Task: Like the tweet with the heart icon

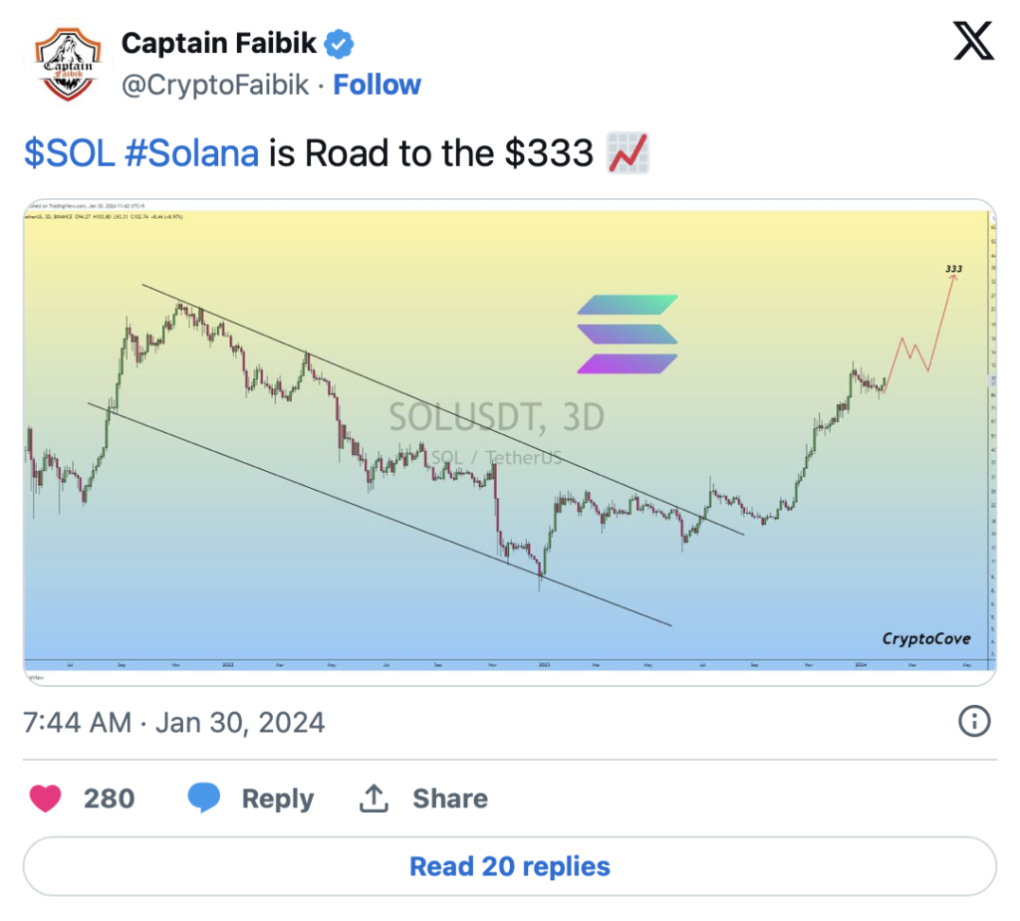Action: click(46, 799)
